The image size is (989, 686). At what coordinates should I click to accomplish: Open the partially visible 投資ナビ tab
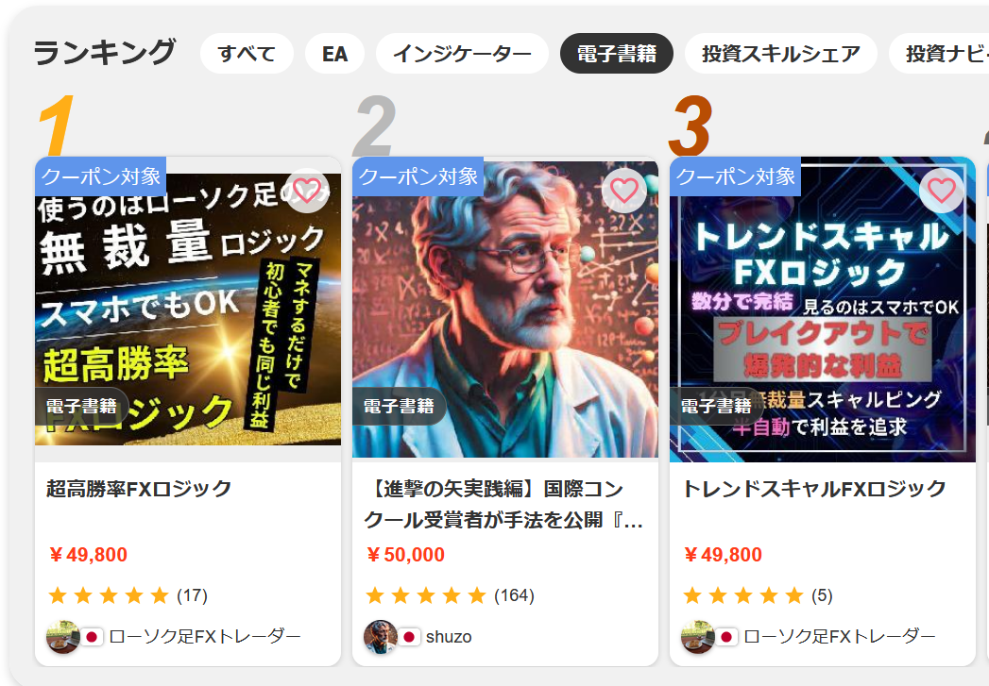click(x=939, y=54)
